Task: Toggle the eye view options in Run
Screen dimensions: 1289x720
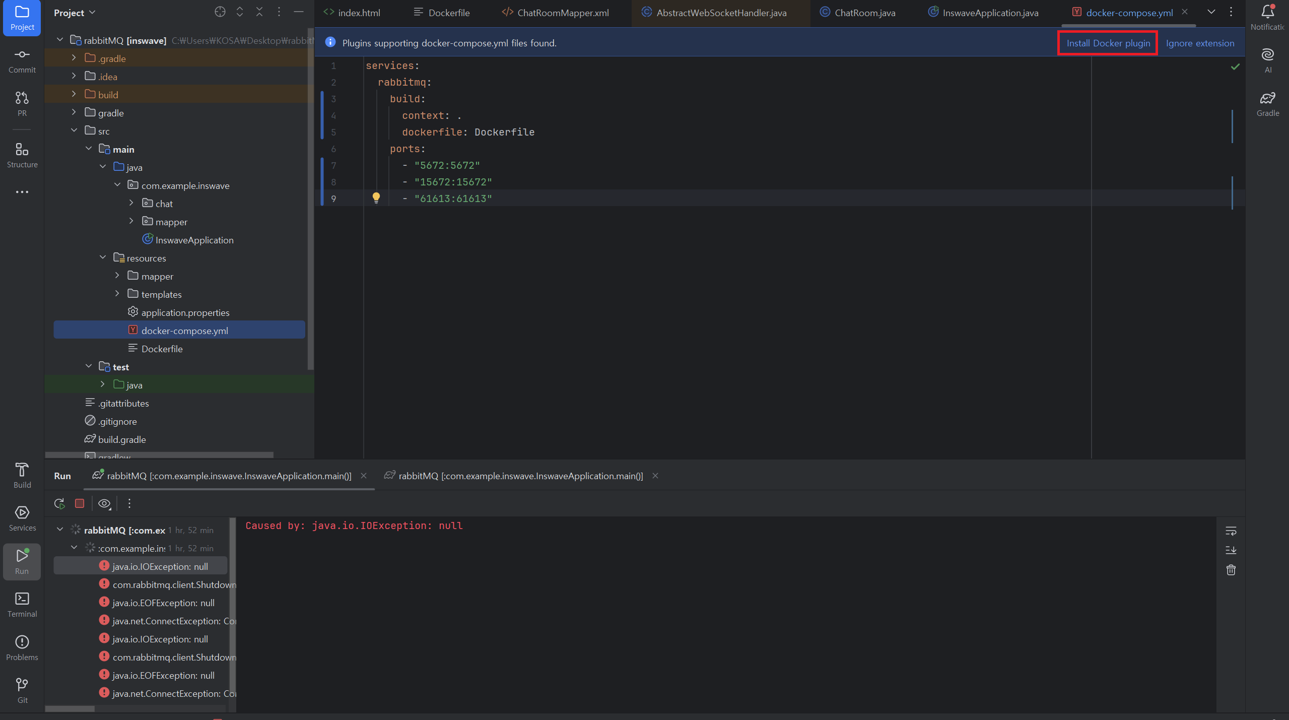Action: point(104,503)
